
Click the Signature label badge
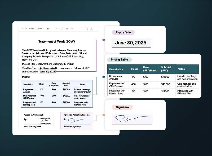pyautogui.click(x=122, y=107)
